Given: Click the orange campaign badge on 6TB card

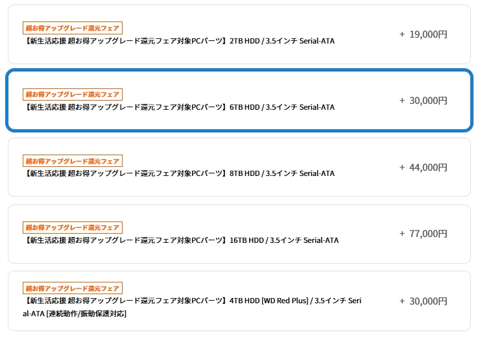Looking at the screenshot, I should pos(73,94).
